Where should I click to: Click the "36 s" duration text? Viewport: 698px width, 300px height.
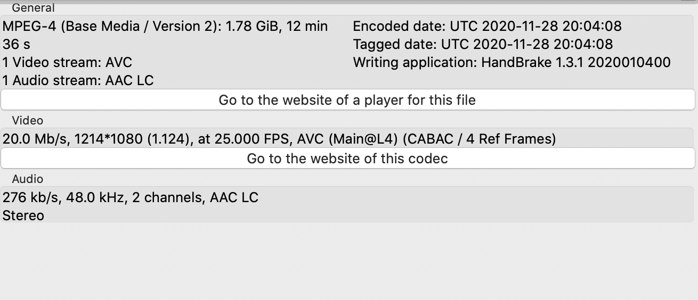[17, 44]
